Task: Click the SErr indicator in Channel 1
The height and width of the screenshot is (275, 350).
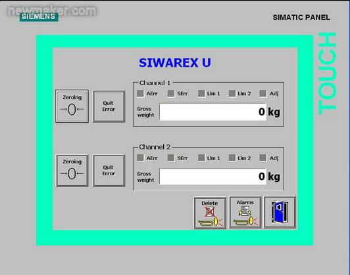Action: (x=171, y=93)
